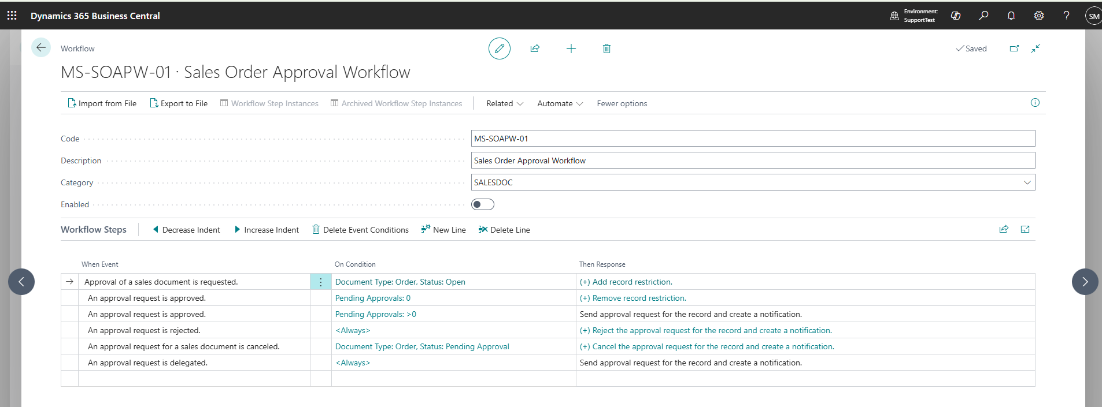This screenshot has height=407, width=1102.
Task: Open Remove record restriction response
Action: pos(633,298)
